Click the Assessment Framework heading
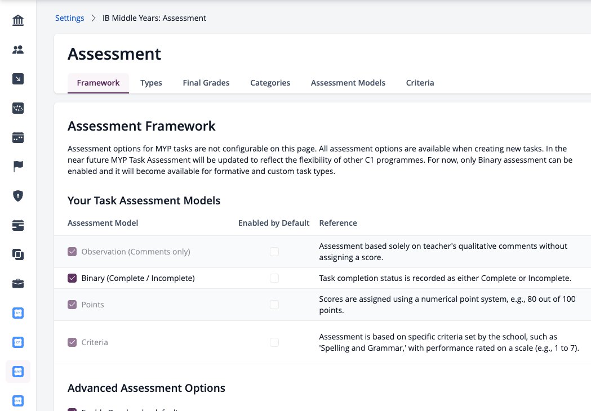Viewport: 591px width, 411px height. click(141, 126)
